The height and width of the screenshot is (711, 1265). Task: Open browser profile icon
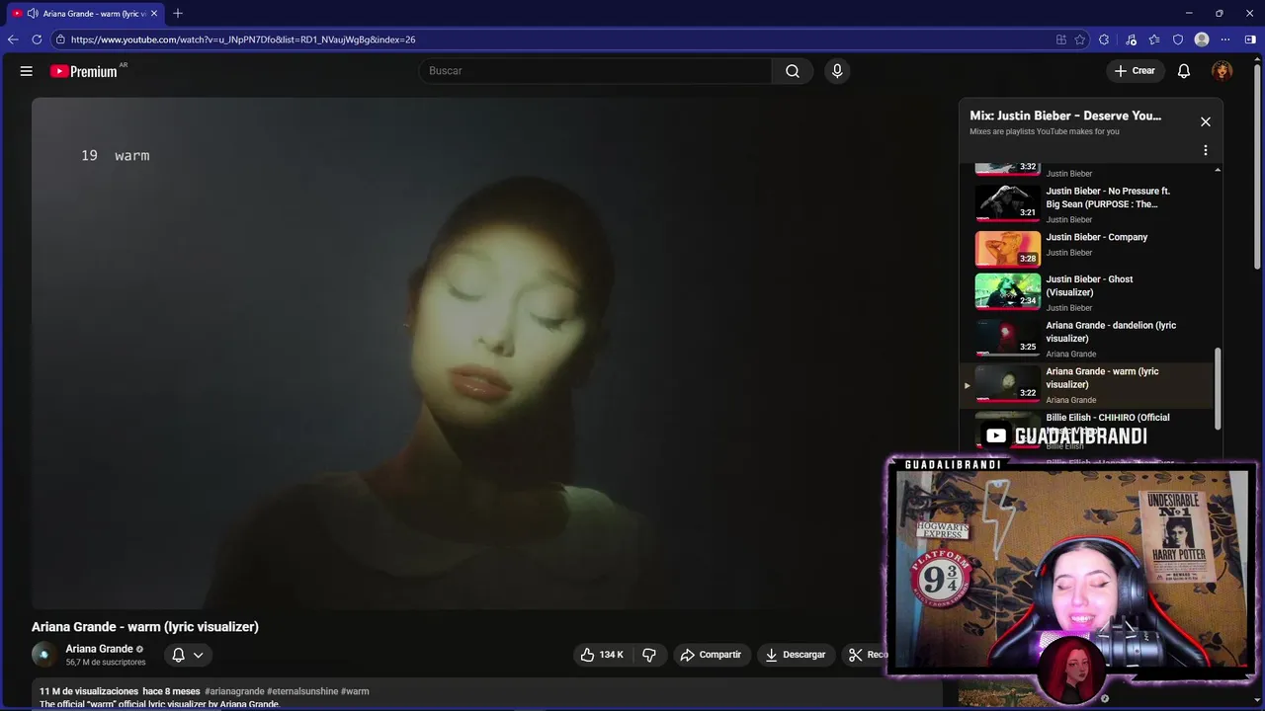(1202, 39)
